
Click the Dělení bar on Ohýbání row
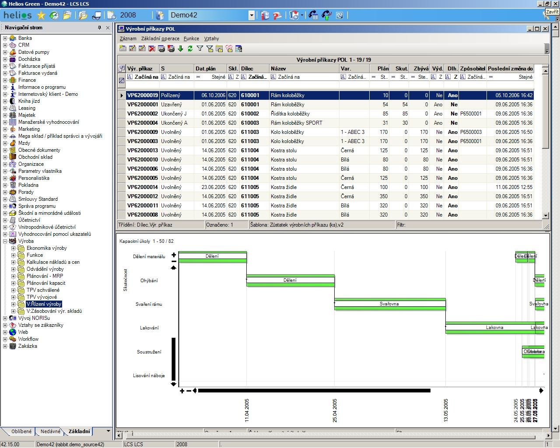click(x=290, y=280)
